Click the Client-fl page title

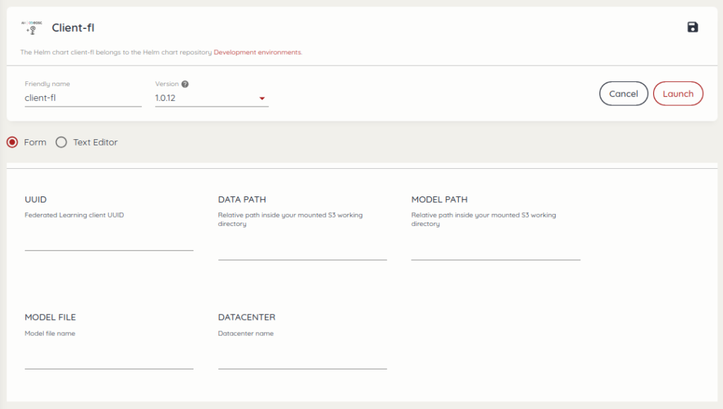pyautogui.click(x=73, y=28)
